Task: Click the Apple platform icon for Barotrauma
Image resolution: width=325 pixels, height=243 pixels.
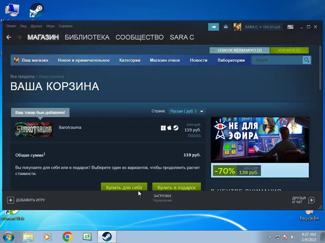Action: 169,128
